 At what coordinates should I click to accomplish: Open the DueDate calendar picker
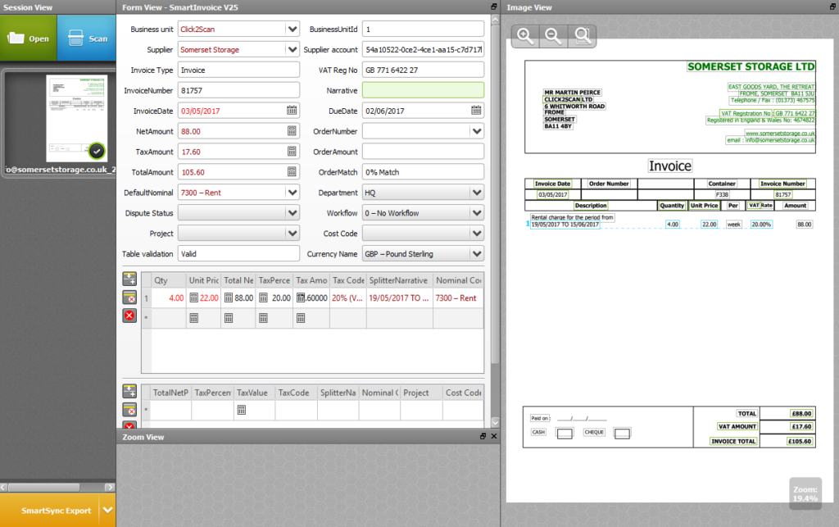(x=476, y=111)
